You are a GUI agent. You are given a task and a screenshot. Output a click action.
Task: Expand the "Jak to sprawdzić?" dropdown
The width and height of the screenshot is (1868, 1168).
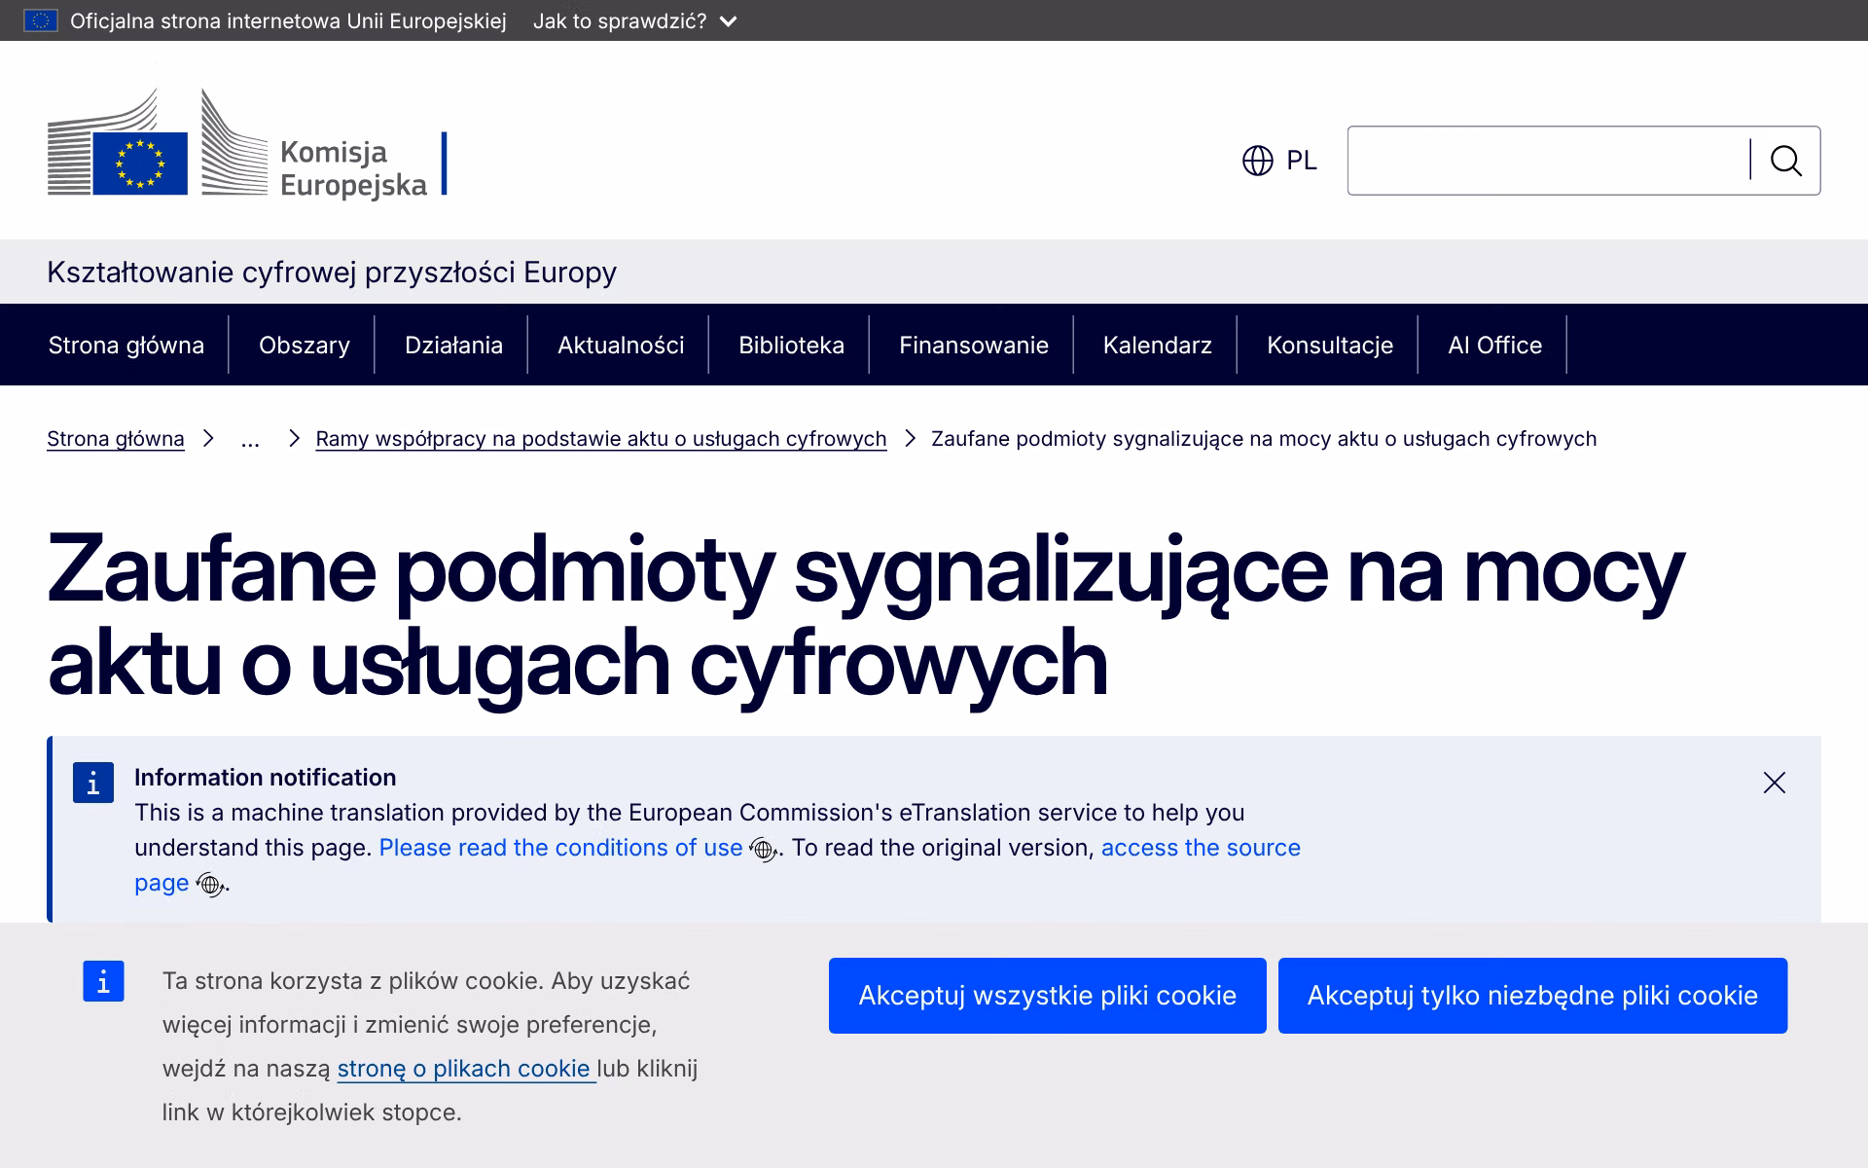pos(634,20)
